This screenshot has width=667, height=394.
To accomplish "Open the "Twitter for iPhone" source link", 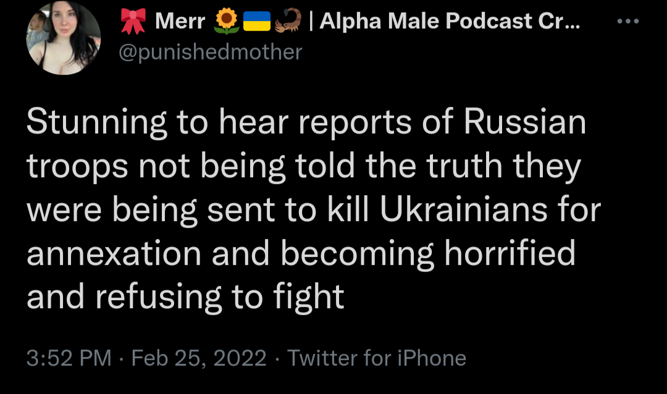I will coord(377,358).
